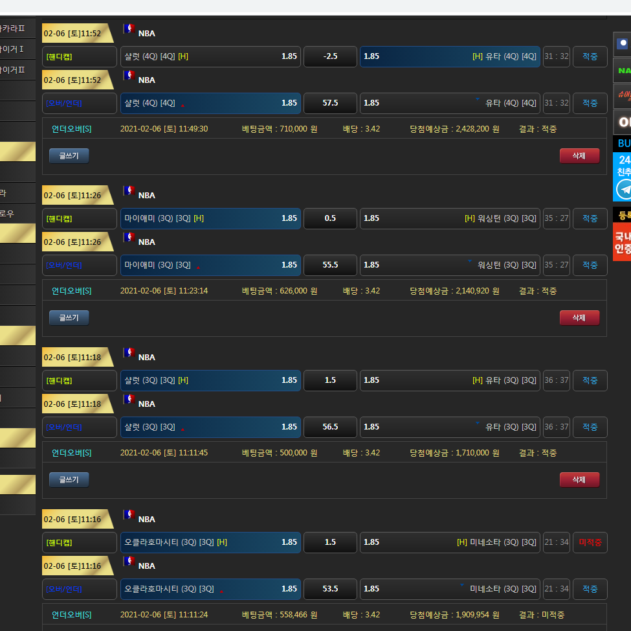
Task: Click the NBA logo on the first 11:52 entry
Action: click(129, 29)
